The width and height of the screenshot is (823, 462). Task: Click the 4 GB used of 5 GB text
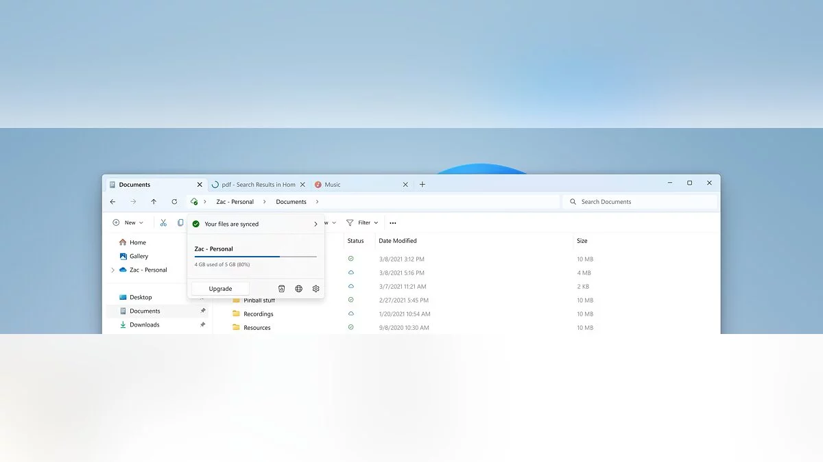pos(222,264)
